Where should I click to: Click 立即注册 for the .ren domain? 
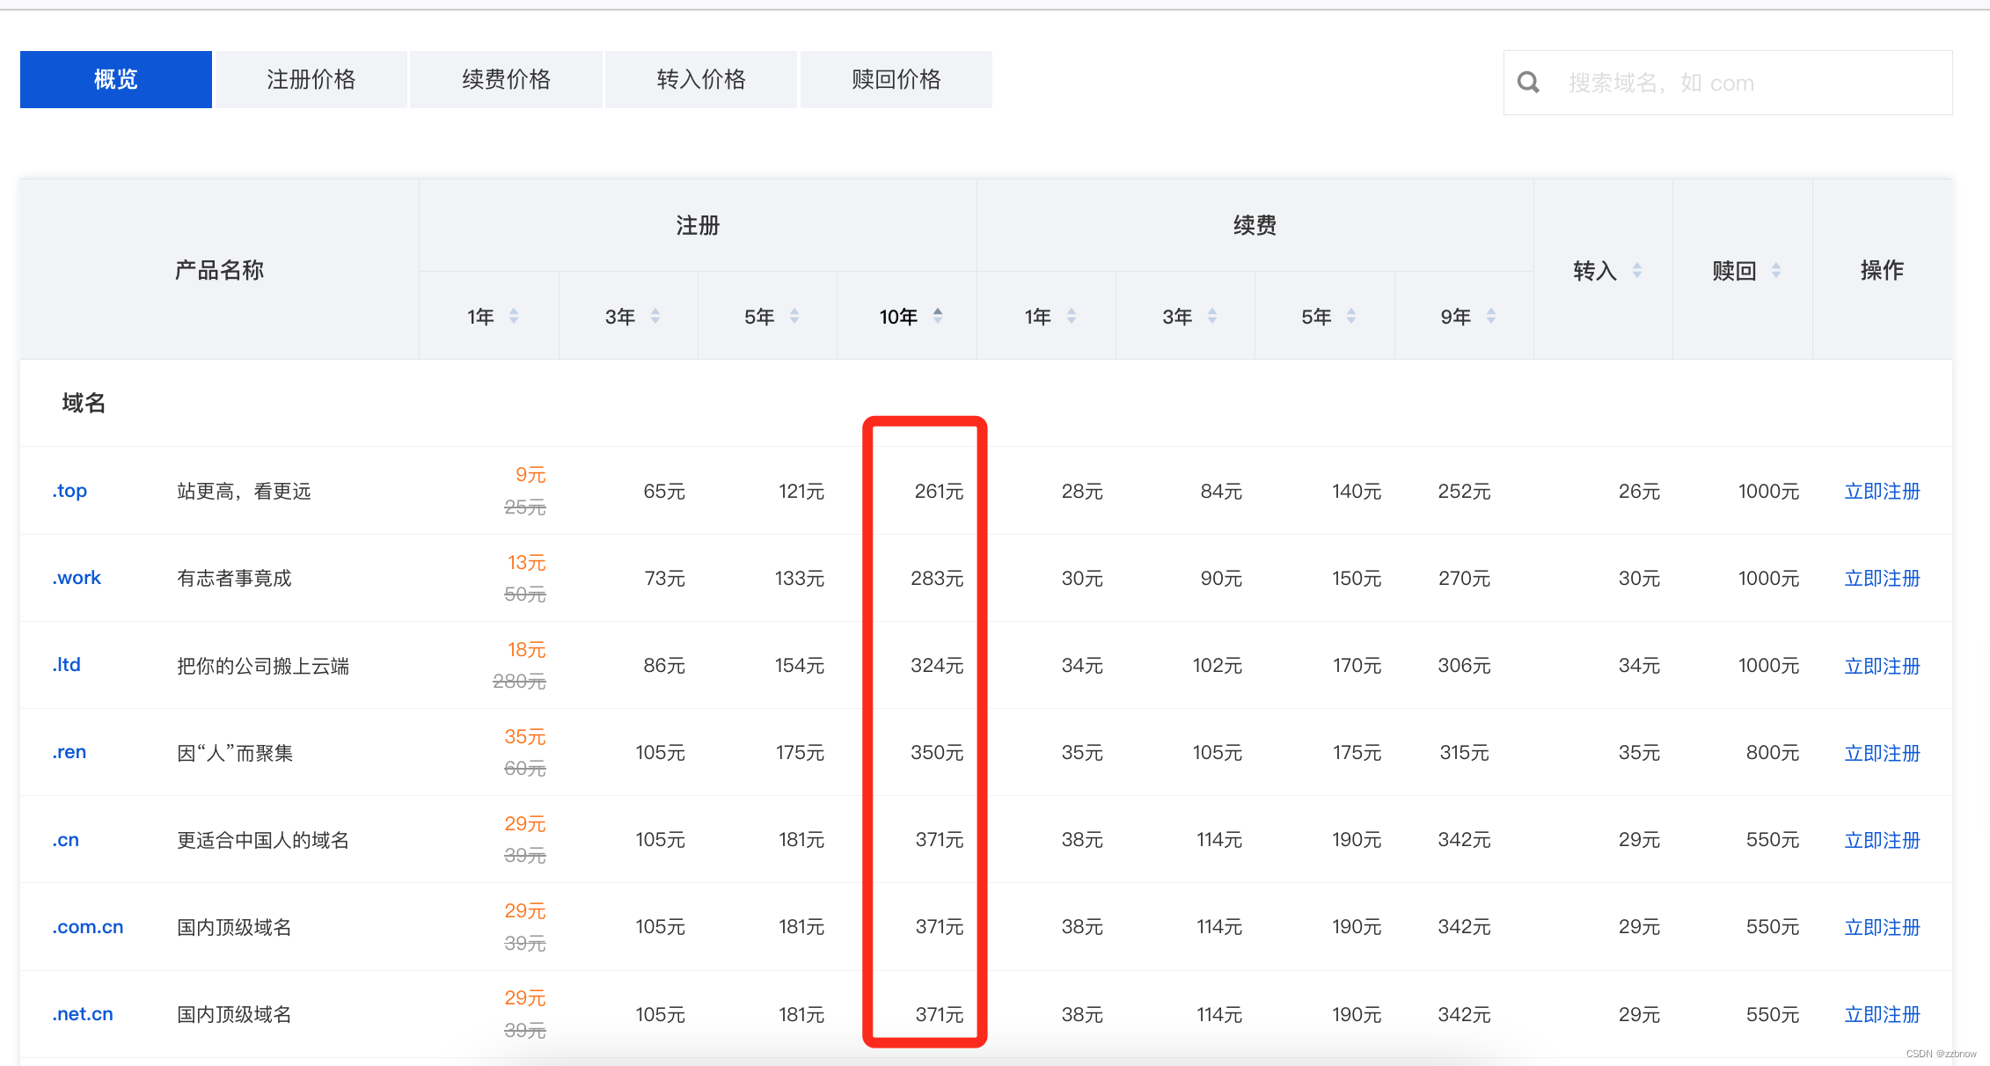[x=1882, y=753]
